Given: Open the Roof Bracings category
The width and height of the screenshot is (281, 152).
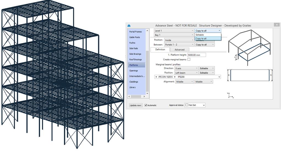Looking at the screenshot, I should coord(136,60).
